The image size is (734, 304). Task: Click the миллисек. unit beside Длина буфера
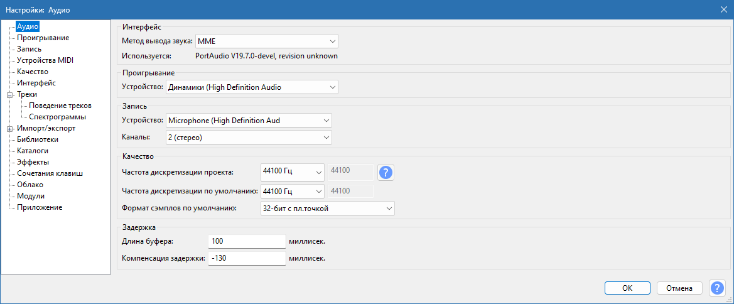pos(307,242)
